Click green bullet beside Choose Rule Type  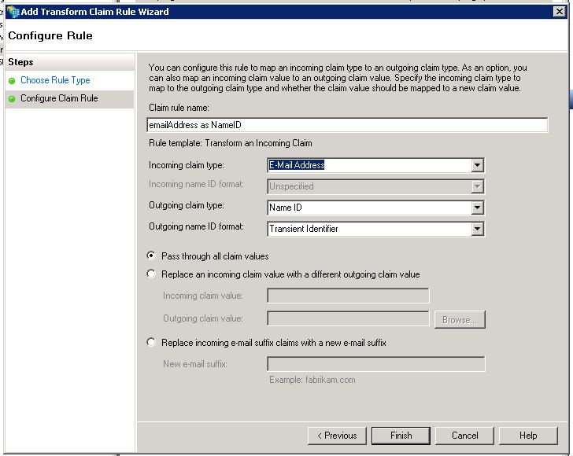[12, 81]
